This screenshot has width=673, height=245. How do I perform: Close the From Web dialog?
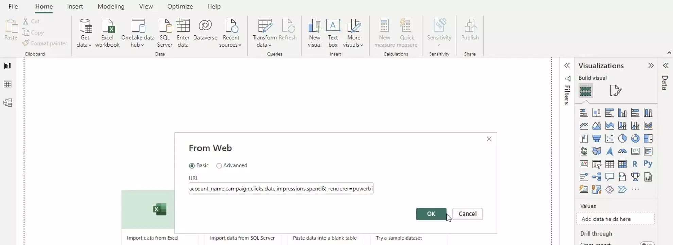tap(489, 139)
